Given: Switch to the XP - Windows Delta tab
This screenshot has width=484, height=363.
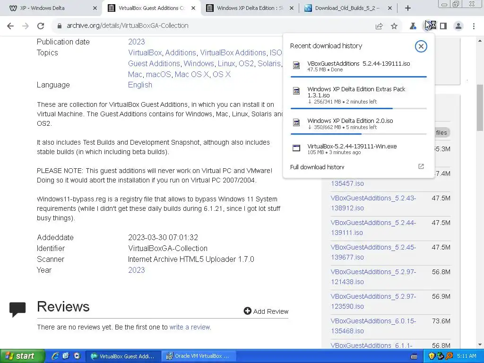Looking at the screenshot, I should click(51, 8).
